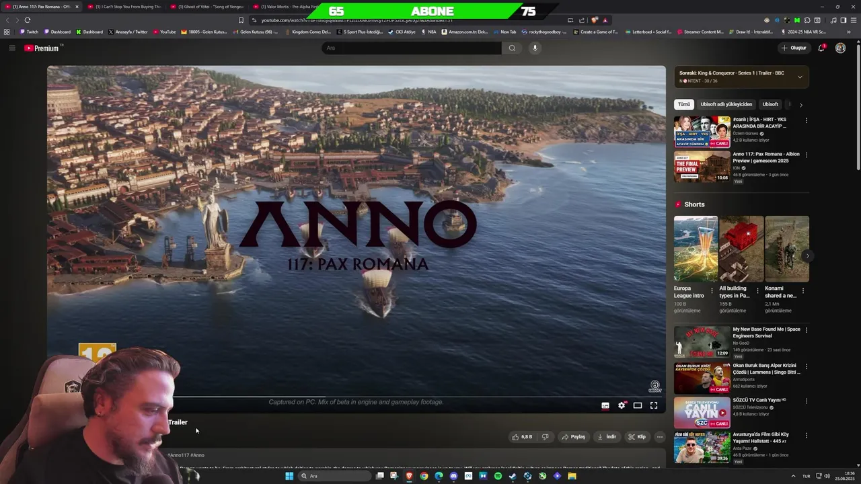Open more actions menu beside Klip
Image resolution: width=861 pixels, height=484 pixels.
tap(660, 437)
